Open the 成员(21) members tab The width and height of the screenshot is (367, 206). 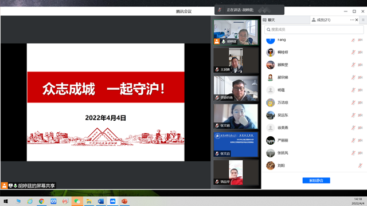pyautogui.click(x=321, y=20)
